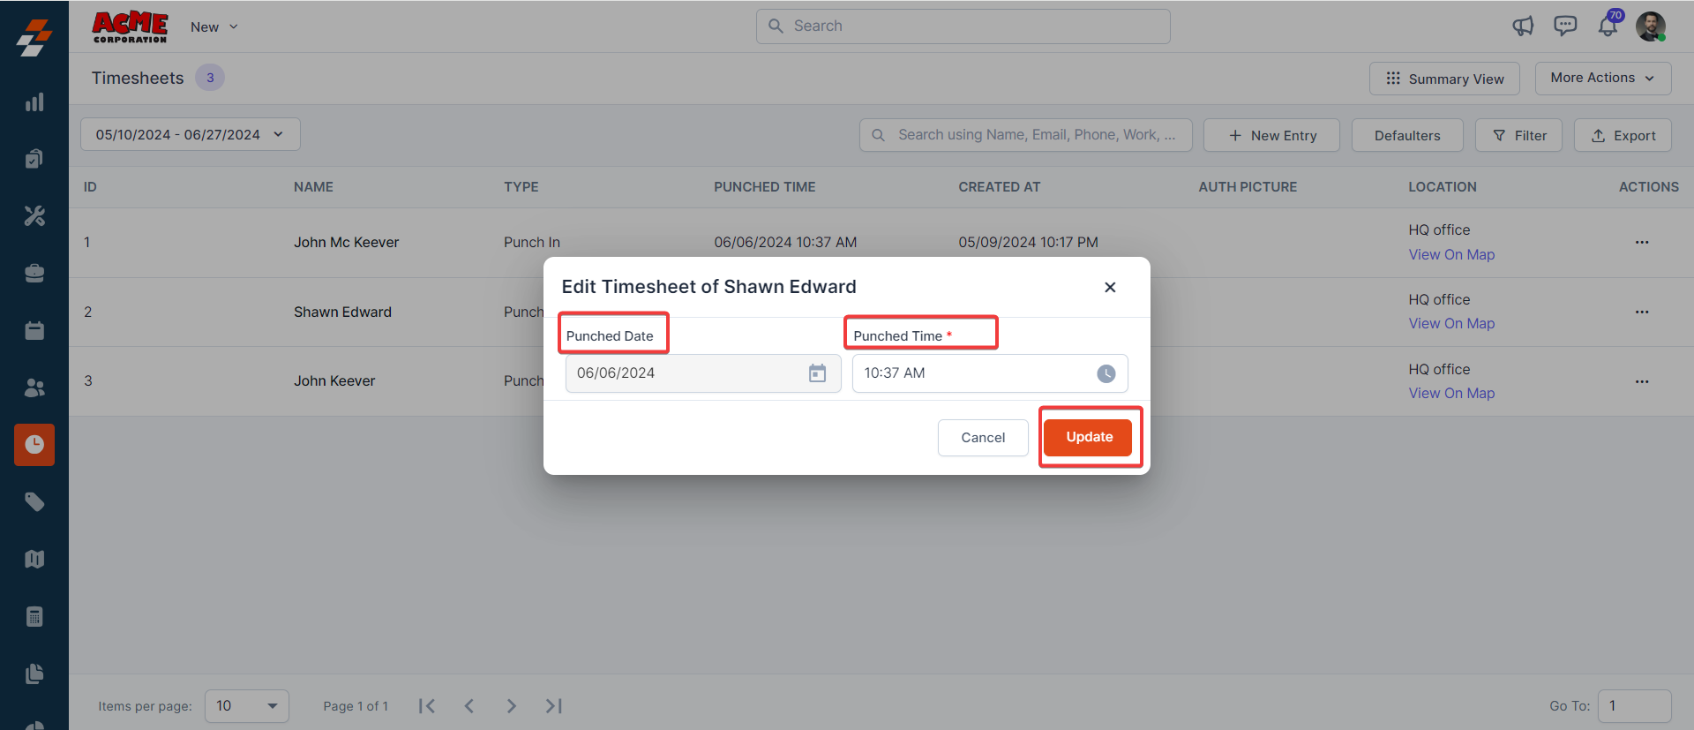Click the user profile avatar
This screenshot has height=730, width=1694.
point(1650,26)
